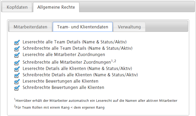The height and width of the screenshot is (116, 196).
Task: Uncheck the Schreibrechte Bewertungen alle Klienten checkbox
Action: (17, 88)
